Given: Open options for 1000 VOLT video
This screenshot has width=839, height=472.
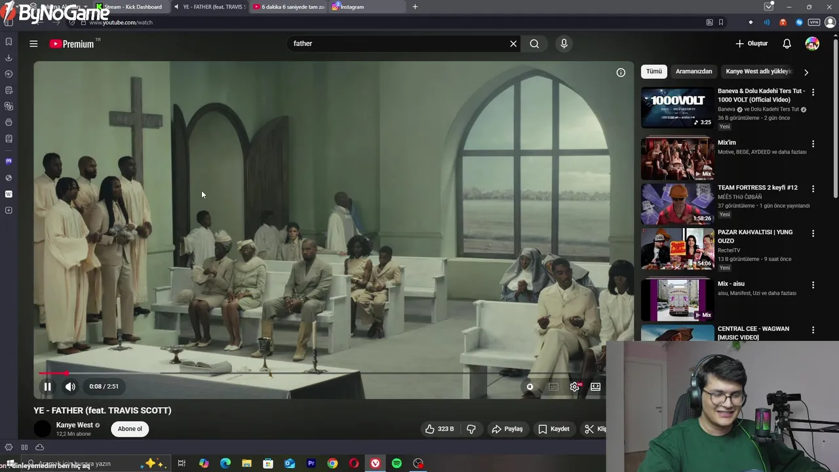Looking at the screenshot, I should [813, 92].
